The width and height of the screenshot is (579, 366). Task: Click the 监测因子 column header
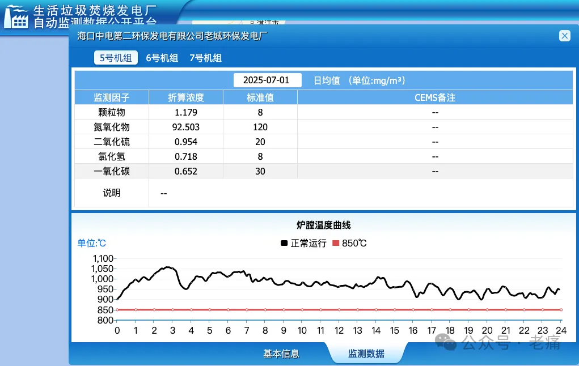tap(112, 97)
